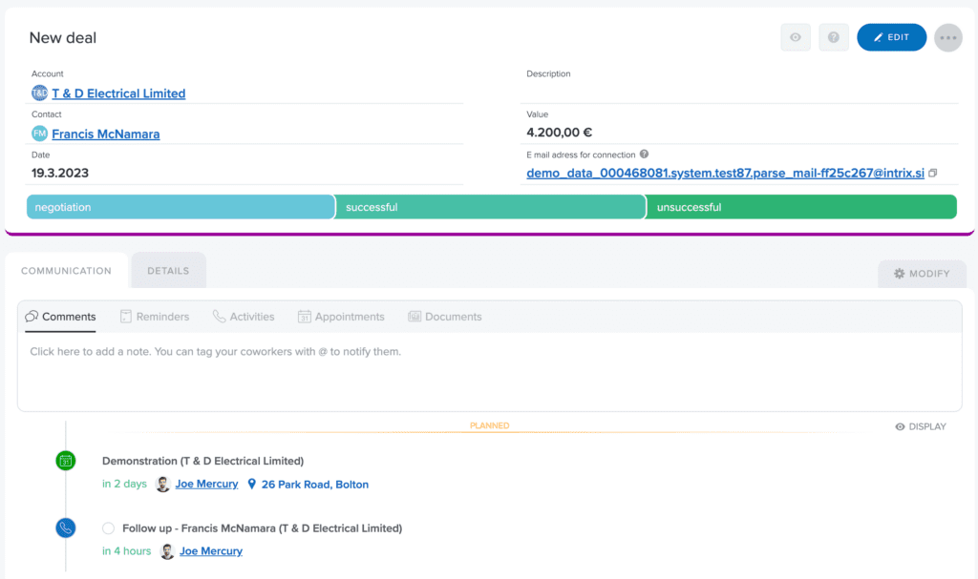Open the Activities phone icon
Image resolution: width=978 pixels, height=579 pixels.
coord(217,317)
